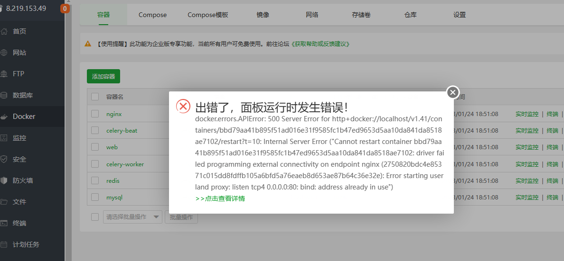Toggle the checkbox beside the batch operation dropdown

95,217
